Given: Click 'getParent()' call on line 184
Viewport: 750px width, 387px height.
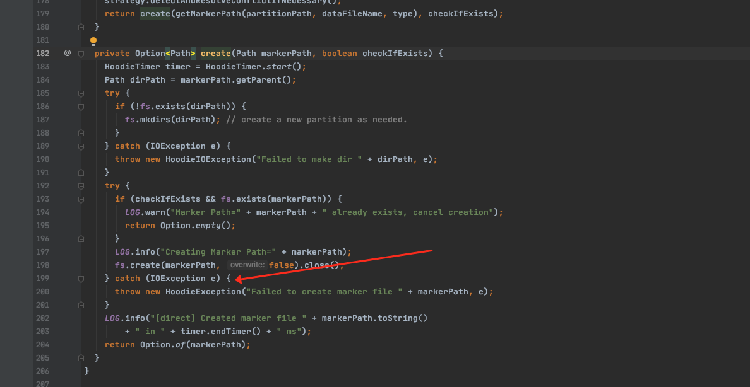Looking at the screenshot, I should pyautogui.click(x=263, y=80).
